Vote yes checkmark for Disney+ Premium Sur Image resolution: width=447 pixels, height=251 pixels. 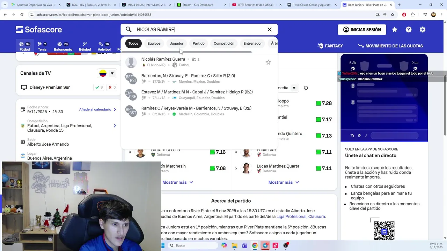click(99, 88)
